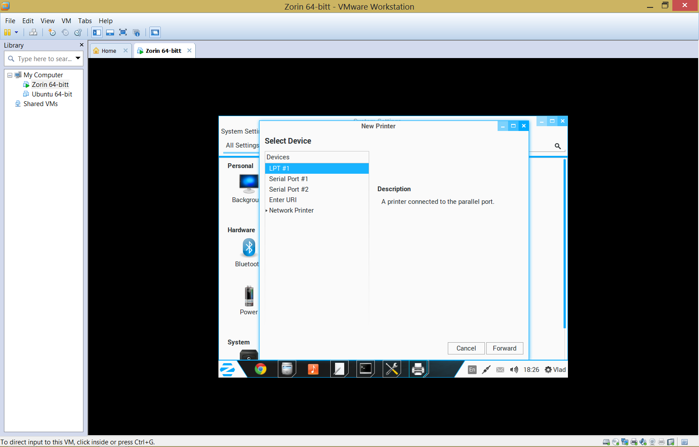This screenshot has width=699, height=447.
Task: Open Chrome in the Zorin taskbar
Action: 260,369
